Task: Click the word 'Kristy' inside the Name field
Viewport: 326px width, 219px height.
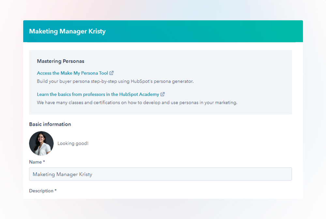Action: click(x=86, y=174)
